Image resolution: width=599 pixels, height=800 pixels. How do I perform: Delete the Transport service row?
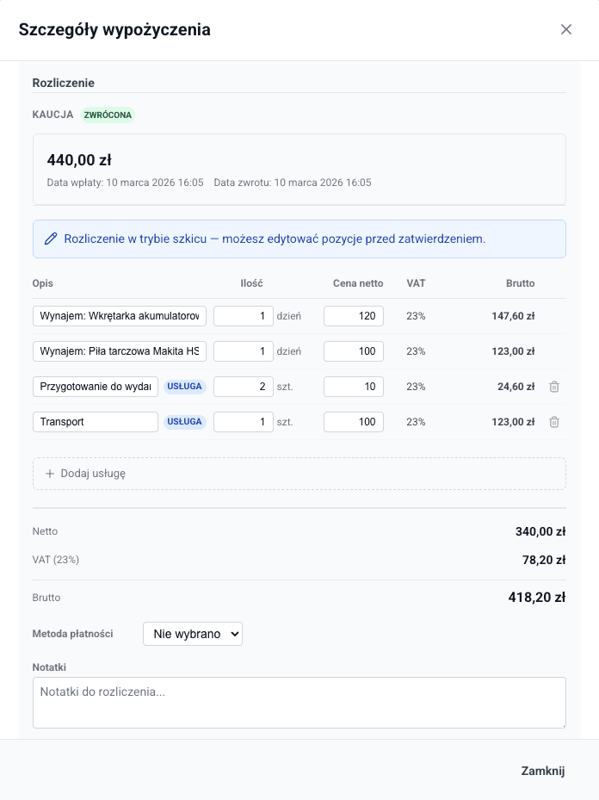(554, 422)
